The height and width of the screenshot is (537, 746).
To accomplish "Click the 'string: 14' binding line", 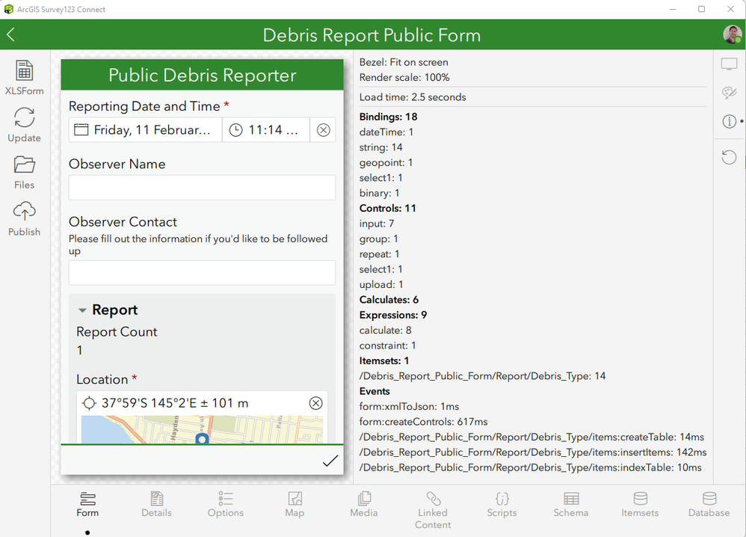I will pyautogui.click(x=380, y=147).
